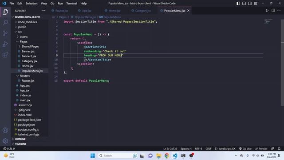Viewport: 284px width, 160px height.
Task: Expand the public folder
Action: coord(22,27)
